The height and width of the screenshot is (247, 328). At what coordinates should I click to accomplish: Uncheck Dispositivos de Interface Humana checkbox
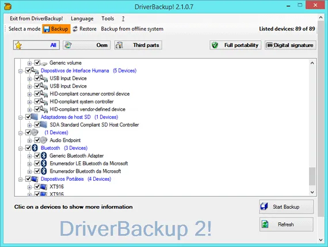click(28, 70)
